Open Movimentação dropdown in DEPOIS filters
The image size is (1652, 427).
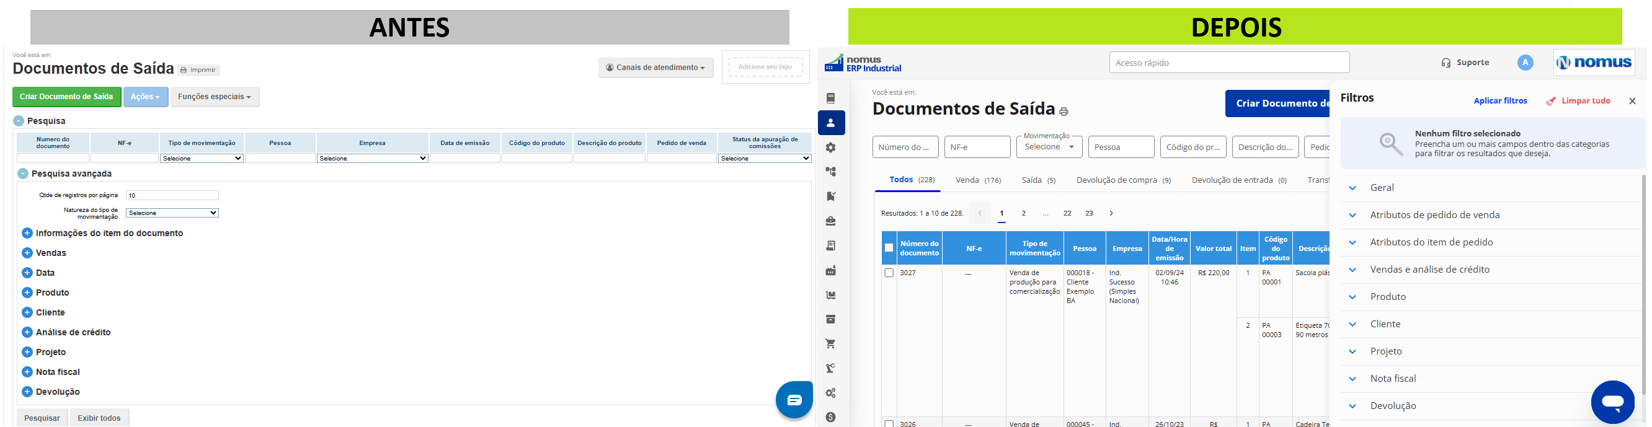pos(1049,147)
